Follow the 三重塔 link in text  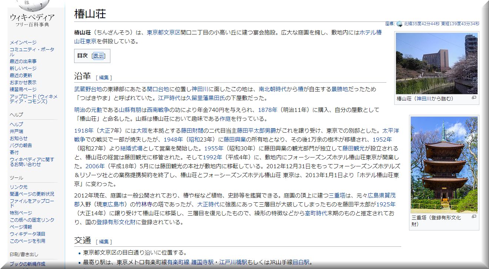337,196
